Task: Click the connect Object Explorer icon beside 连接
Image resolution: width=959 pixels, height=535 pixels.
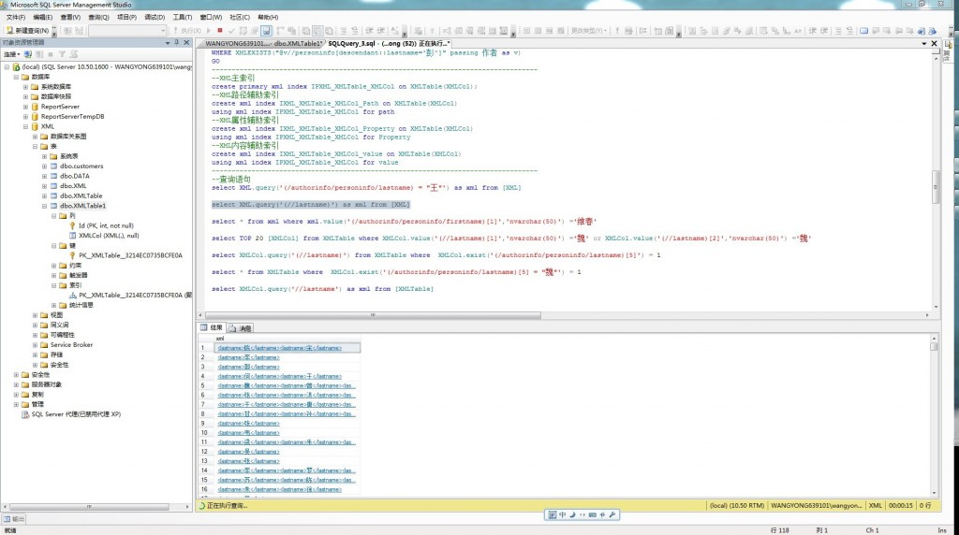Action: [x=27, y=54]
